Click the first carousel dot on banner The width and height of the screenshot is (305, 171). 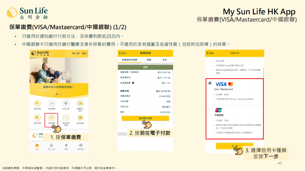pos(56,94)
